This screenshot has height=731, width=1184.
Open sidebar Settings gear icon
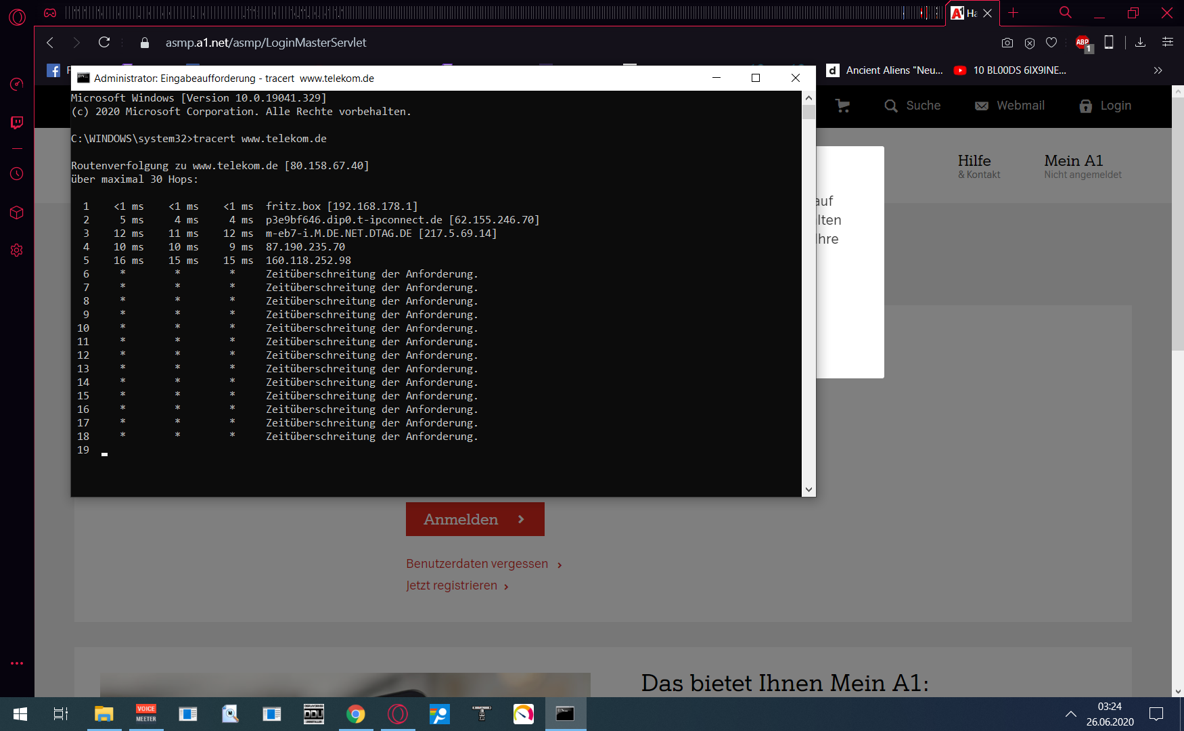point(17,250)
